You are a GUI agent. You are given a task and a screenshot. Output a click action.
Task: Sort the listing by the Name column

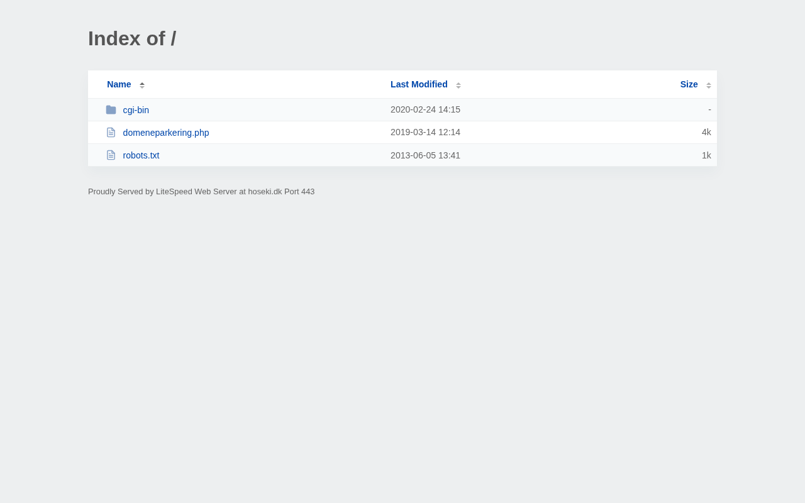(x=119, y=84)
